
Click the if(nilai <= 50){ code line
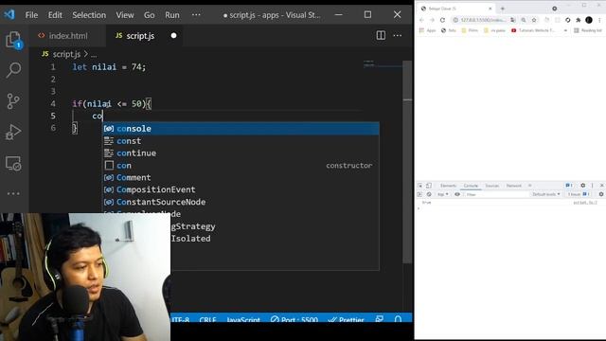pyautogui.click(x=112, y=103)
